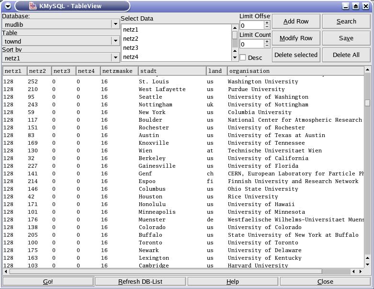Screen dimensions: 374x289
Task: Open the window menu arrow in the title bar
Action: (x=8, y=6)
